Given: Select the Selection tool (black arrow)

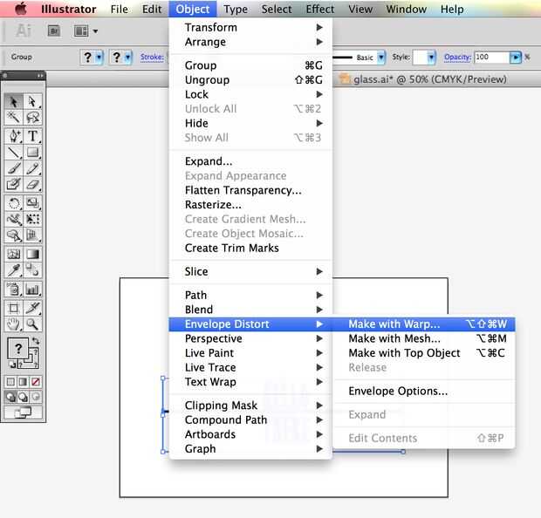Looking at the screenshot, I should pyautogui.click(x=14, y=102).
